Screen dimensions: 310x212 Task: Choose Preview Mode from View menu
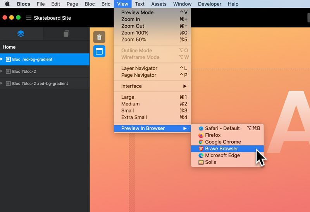point(152,12)
